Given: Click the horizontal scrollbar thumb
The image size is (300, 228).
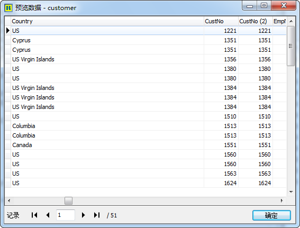Looking at the screenshot, I should pyautogui.click(x=68, y=200).
